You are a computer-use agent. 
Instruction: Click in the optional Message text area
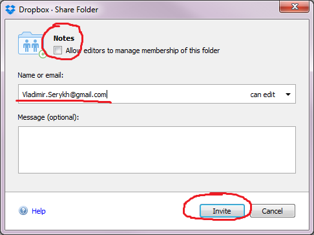(x=157, y=150)
